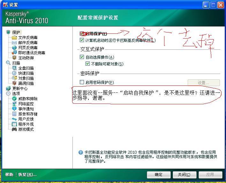Select 扫描 category label
Image resolution: width=226 pixels, height=183 pixels.
coord(16,63)
